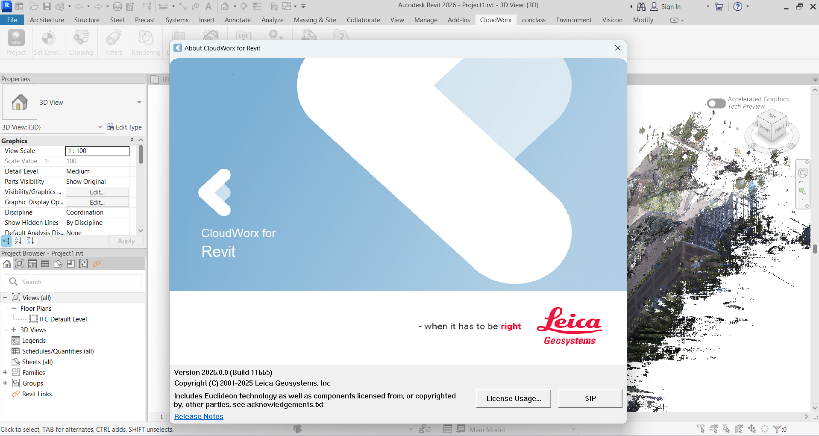819x436 pixels.
Task: Collapse the Graphics properties section
Action: pos(132,140)
